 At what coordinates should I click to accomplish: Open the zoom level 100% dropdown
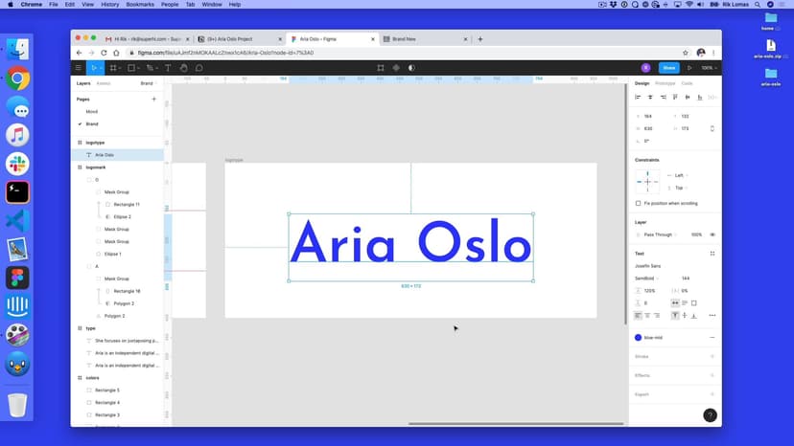(708, 68)
